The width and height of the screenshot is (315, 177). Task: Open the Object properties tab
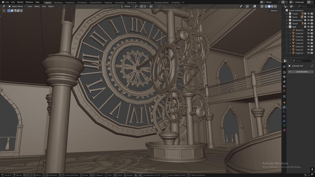click(284, 103)
